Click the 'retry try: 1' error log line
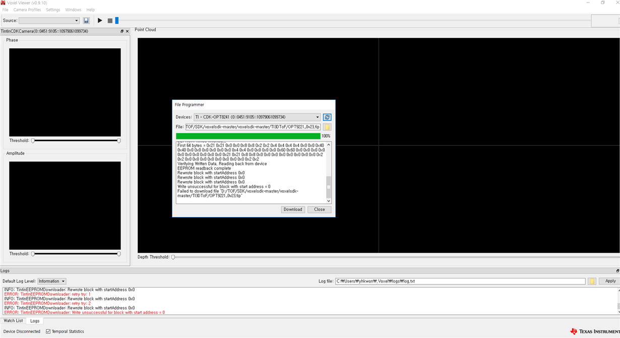The image size is (620, 338). [x=47, y=294]
